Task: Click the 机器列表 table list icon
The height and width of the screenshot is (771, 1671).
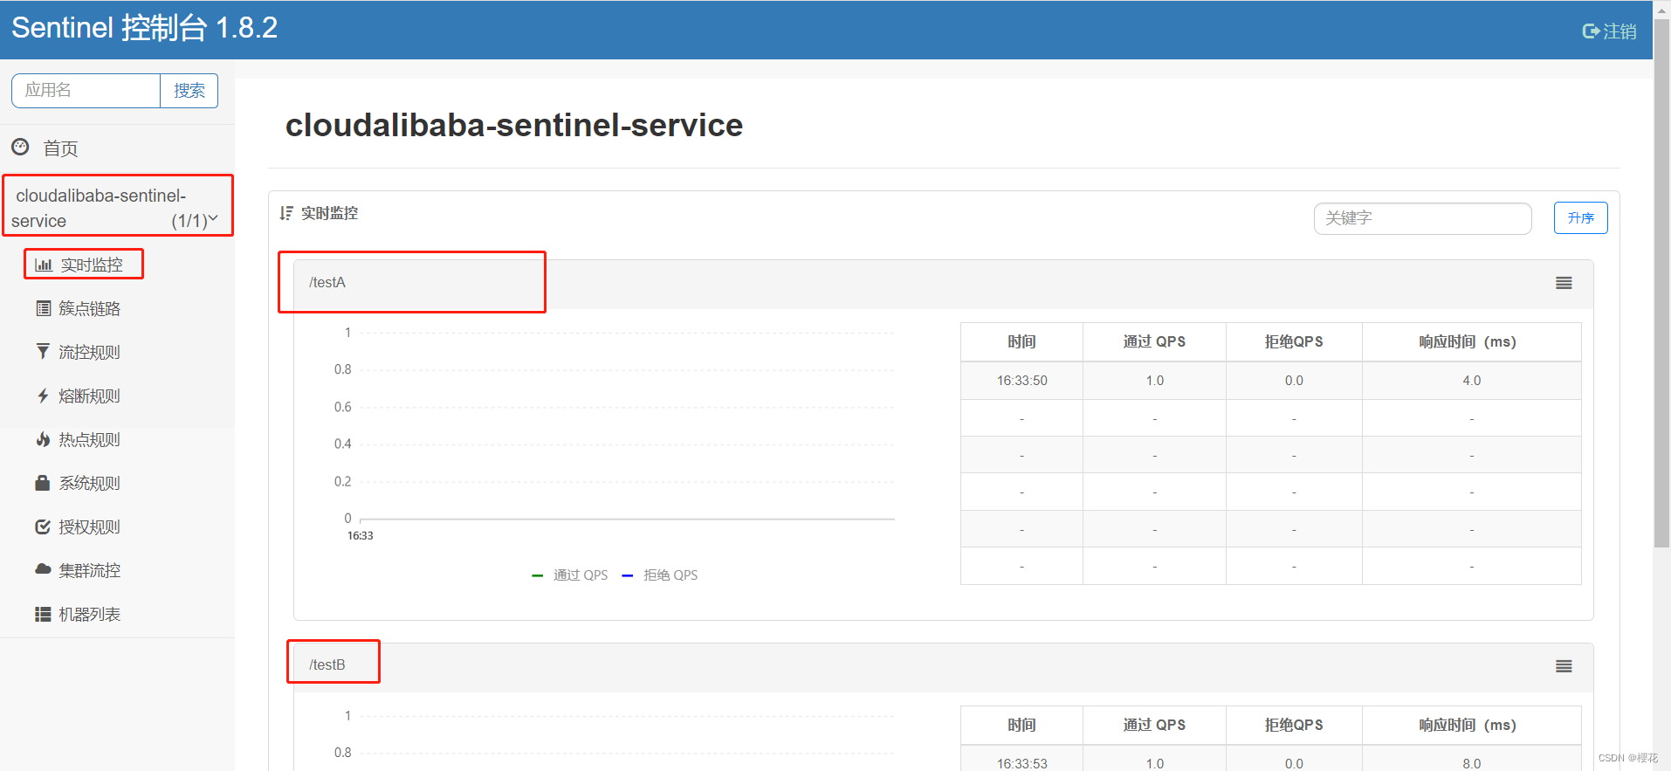Action: [43, 614]
